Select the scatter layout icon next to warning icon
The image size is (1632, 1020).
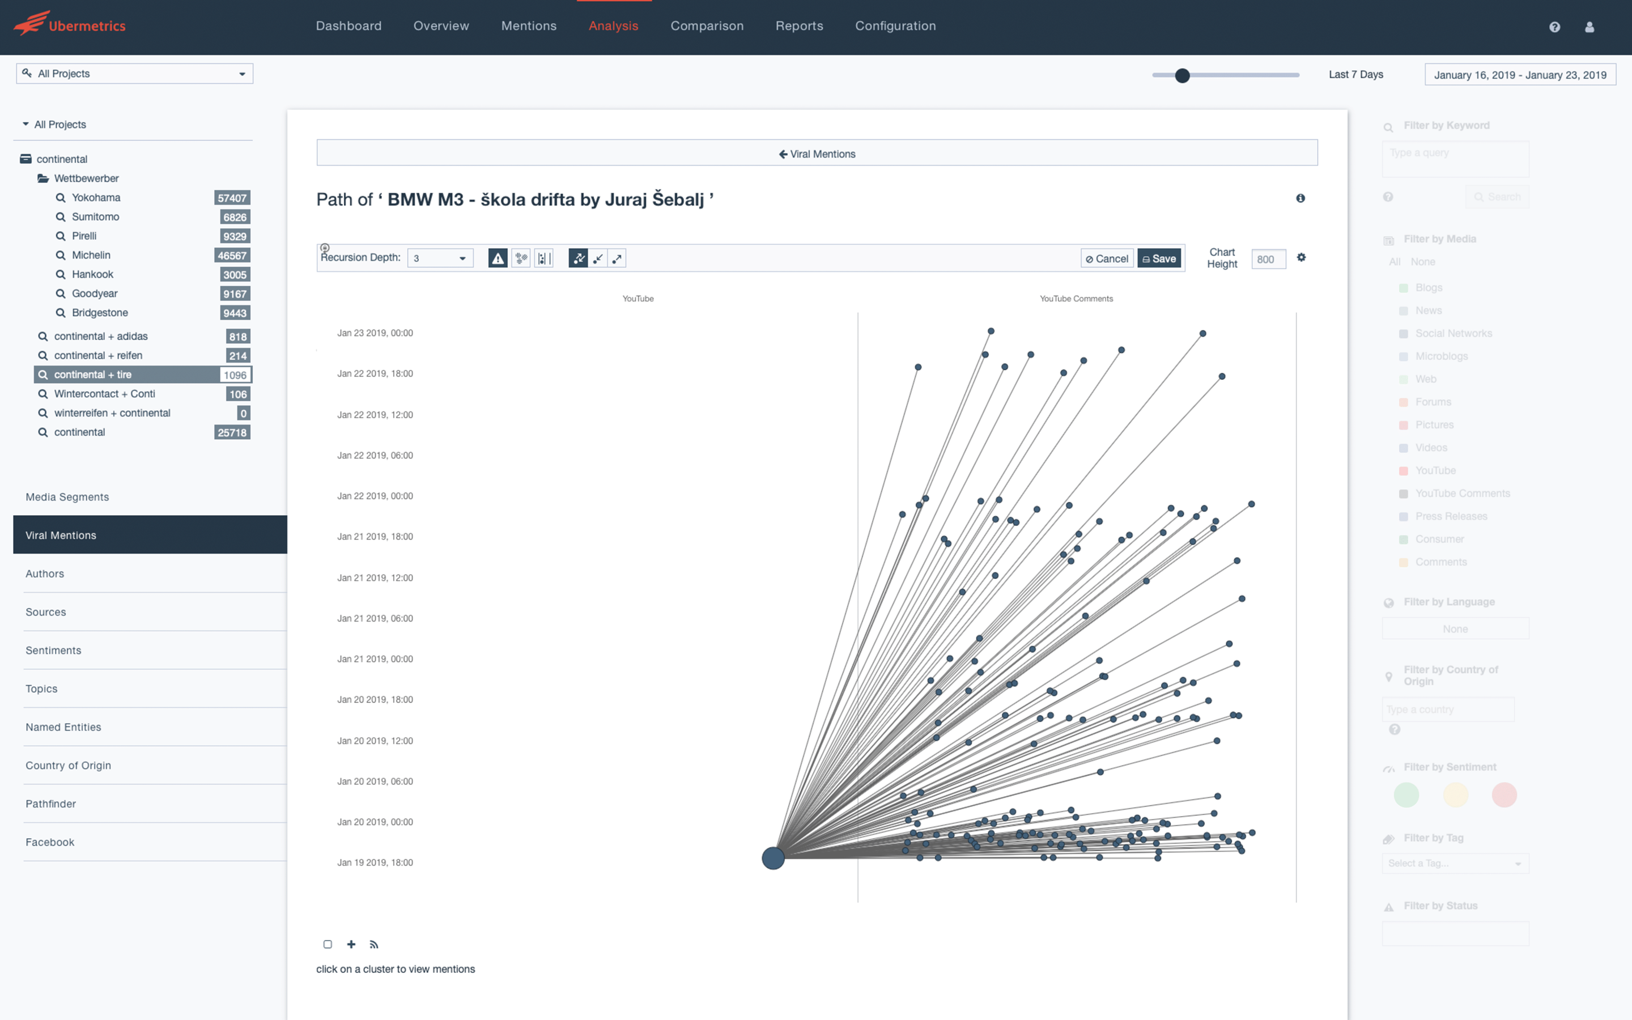click(521, 258)
